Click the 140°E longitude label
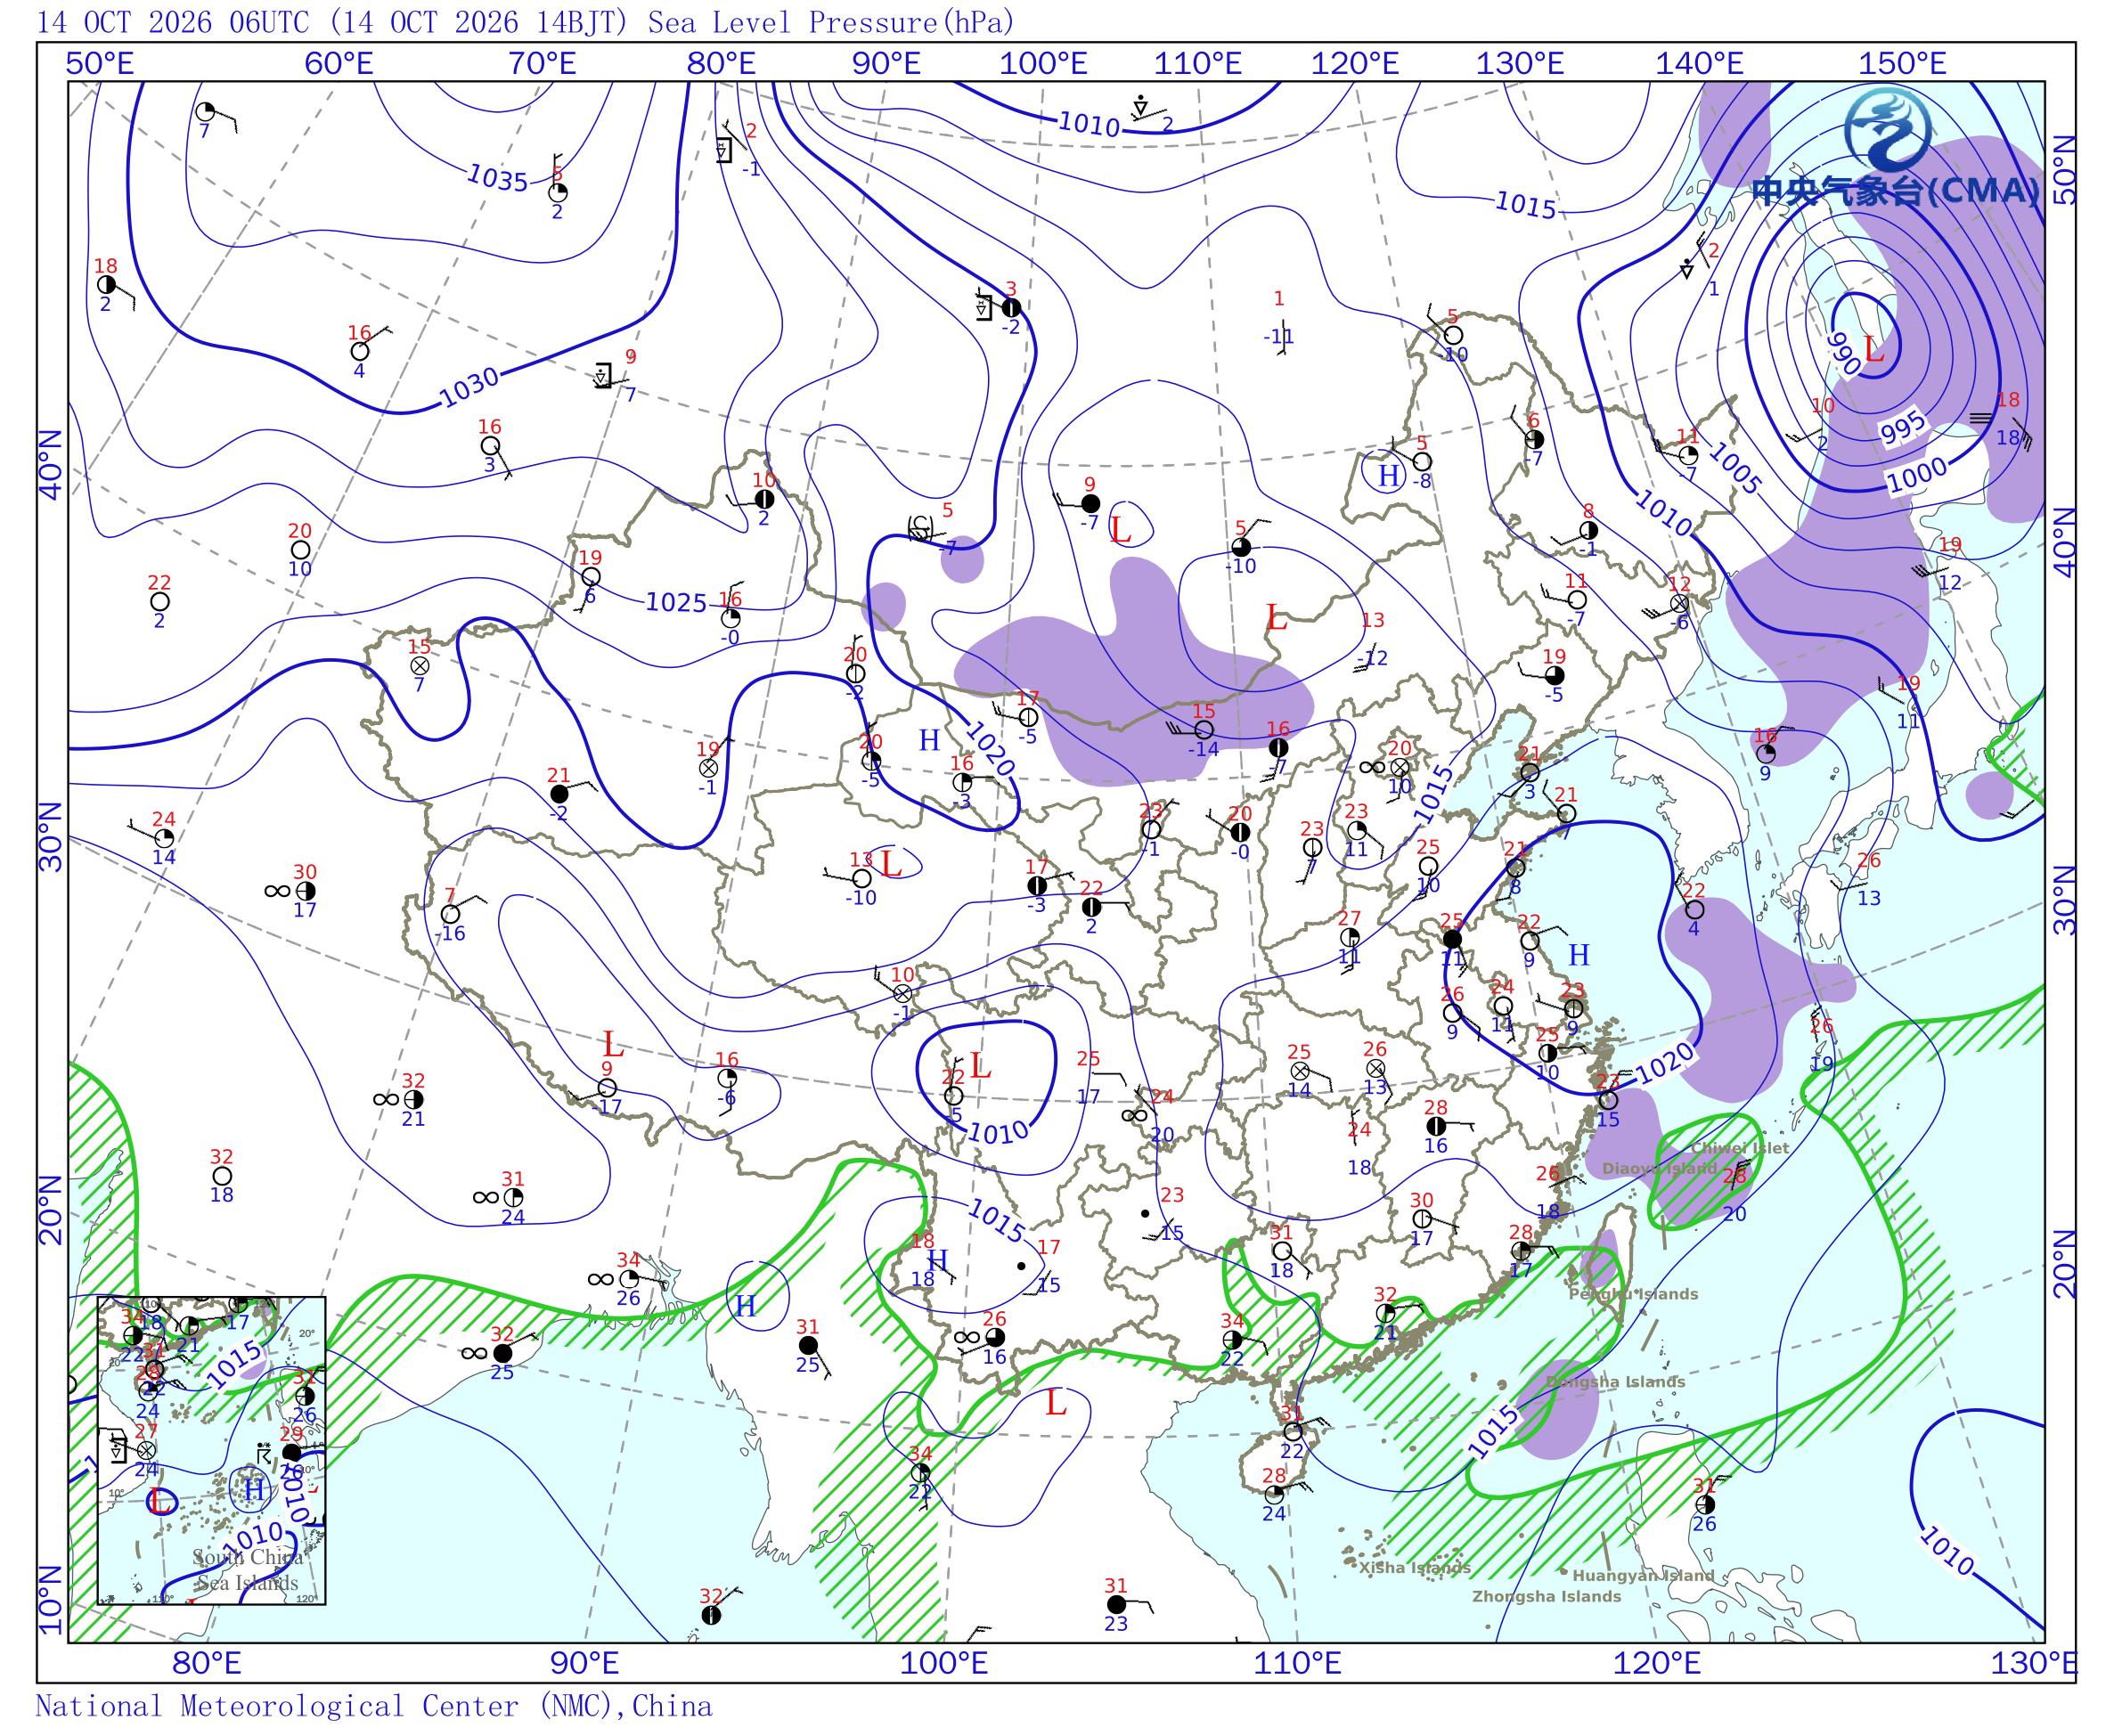This screenshot has height=1736, width=2114. 1699,64
